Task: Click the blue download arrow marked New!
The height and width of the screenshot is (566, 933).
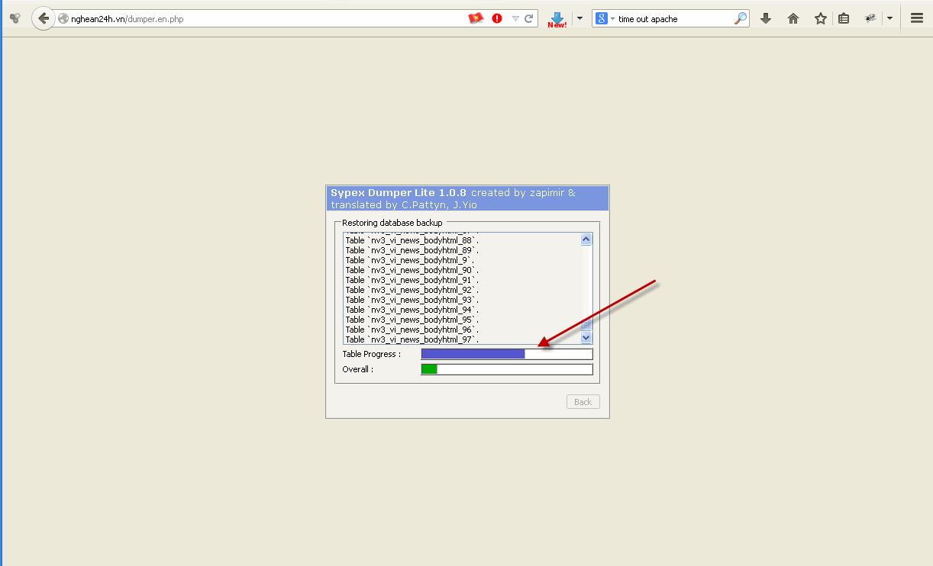Action: point(557,19)
